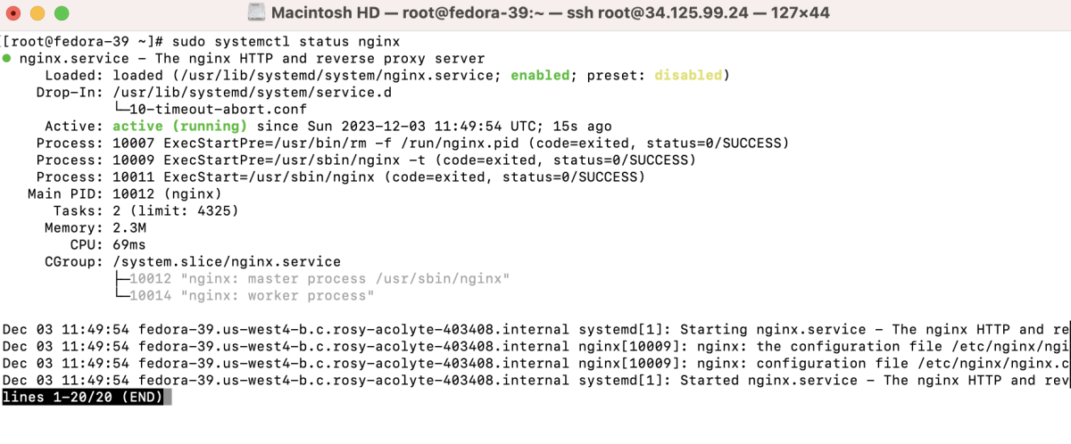This screenshot has height=444, width=1071.
Task: Click the yellow 'disabled' preset text
Action: pyautogui.click(x=688, y=76)
